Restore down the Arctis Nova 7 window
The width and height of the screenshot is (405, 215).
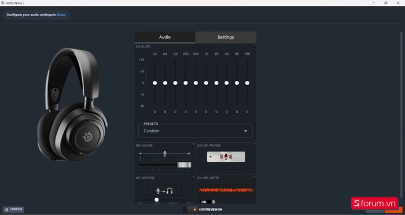tap(386, 3)
